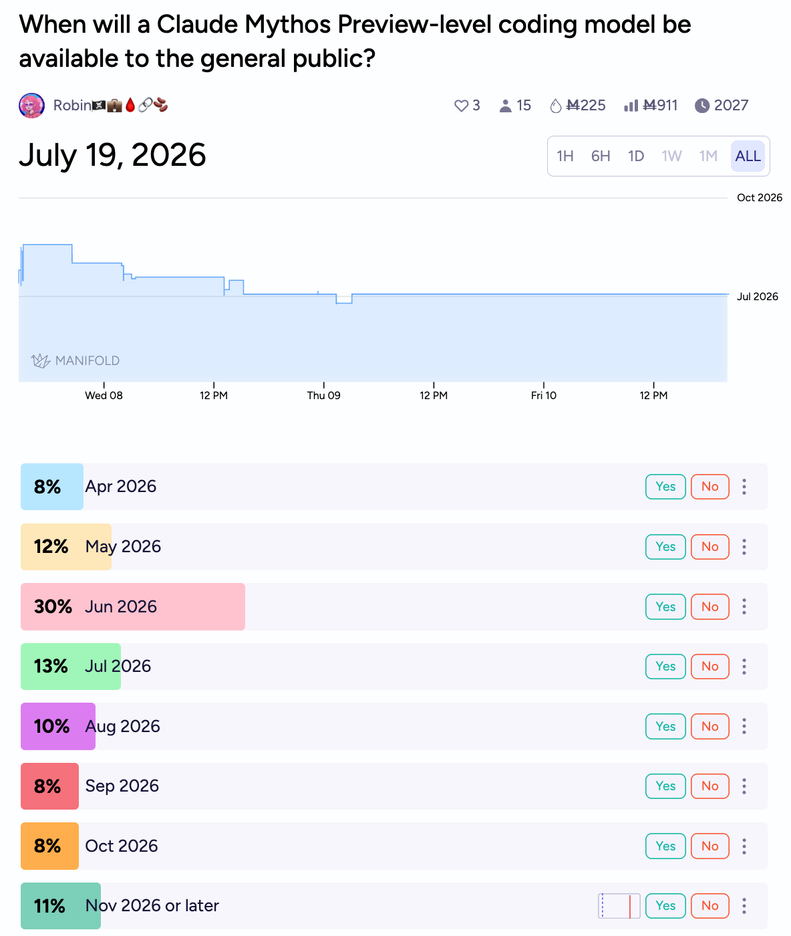Open the traders count person icon
Image resolution: width=791 pixels, height=936 pixels.
[506, 106]
